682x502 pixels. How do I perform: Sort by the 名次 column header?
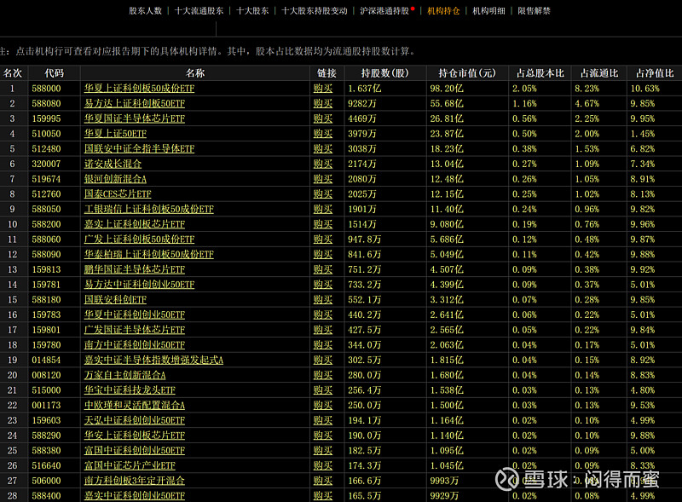pyautogui.click(x=13, y=73)
